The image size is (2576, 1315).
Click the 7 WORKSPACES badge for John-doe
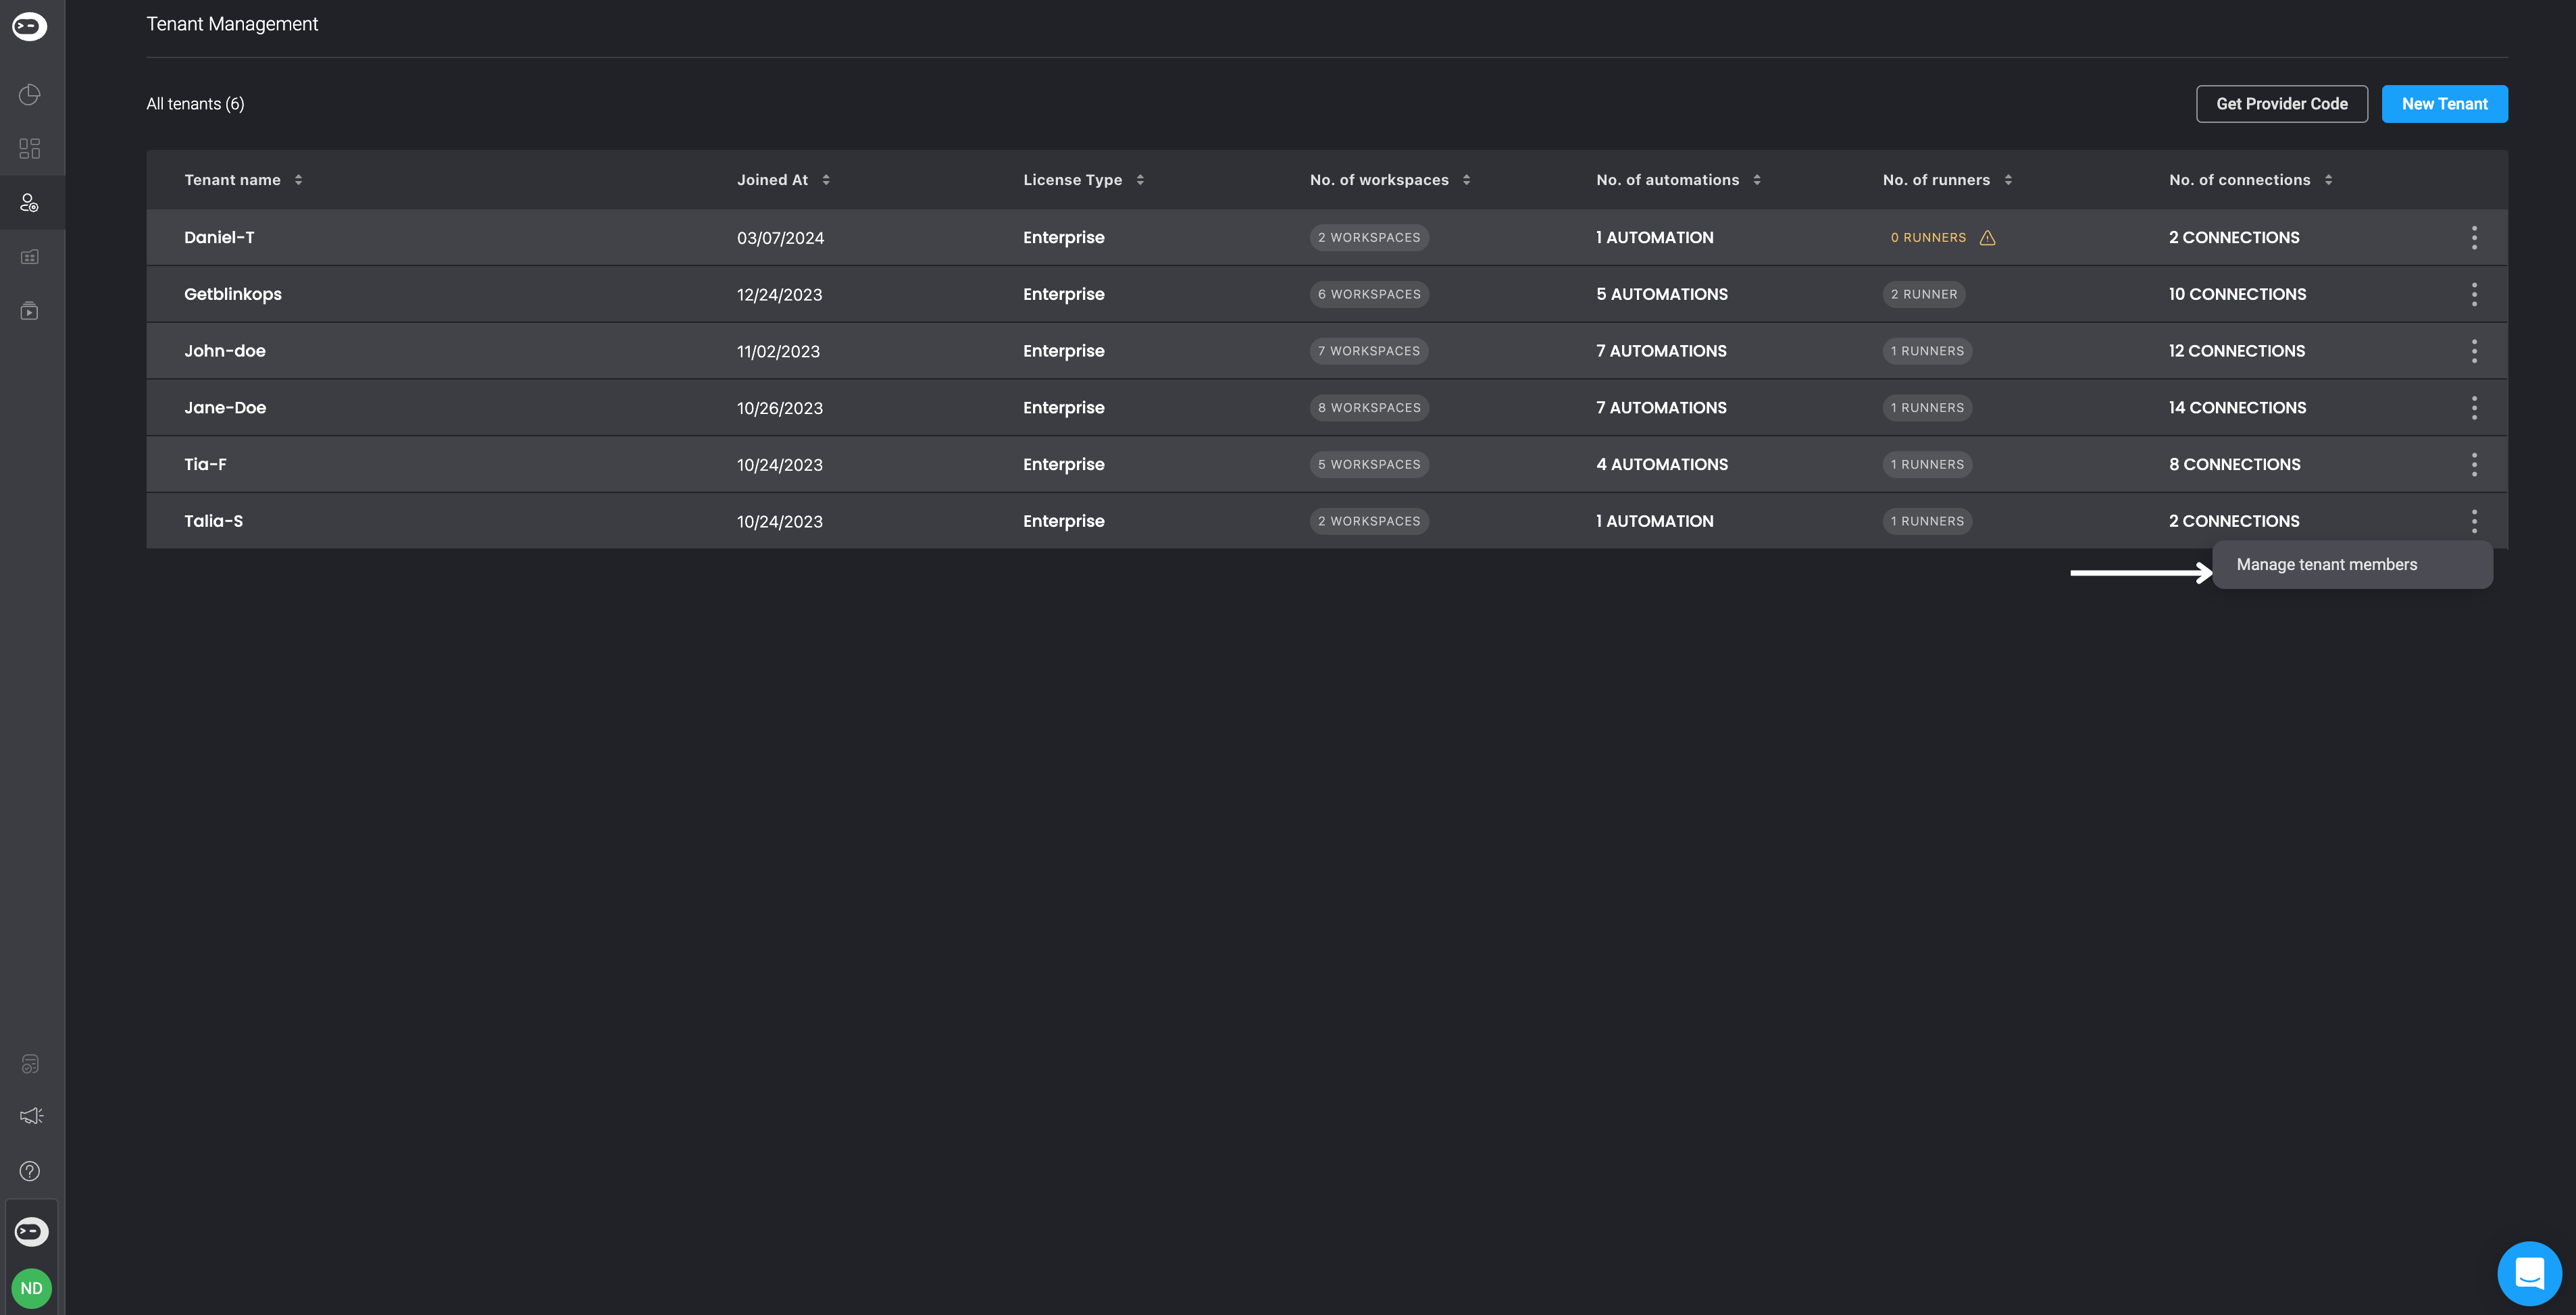coord(1369,351)
